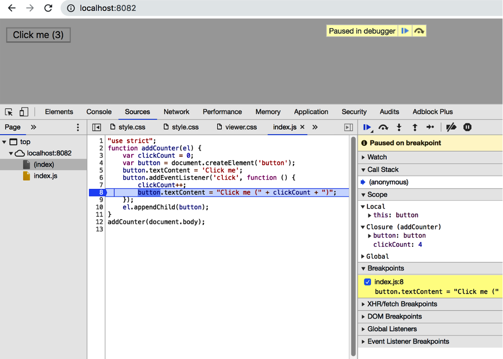The height and width of the screenshot is (359, 503).
Task: Select the Page navigator tab
Action: 13,127
